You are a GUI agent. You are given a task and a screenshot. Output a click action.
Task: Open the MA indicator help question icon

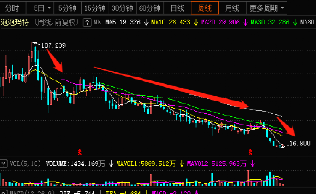tap(87, 22)
